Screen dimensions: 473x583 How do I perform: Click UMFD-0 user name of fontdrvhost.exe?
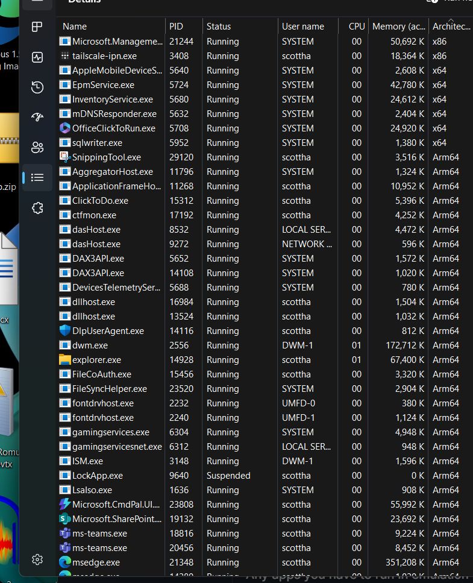(298, 403)
